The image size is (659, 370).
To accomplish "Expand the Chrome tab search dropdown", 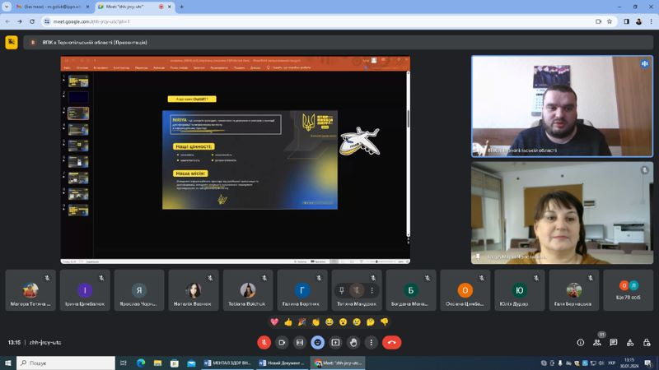I will click(7, 7).
